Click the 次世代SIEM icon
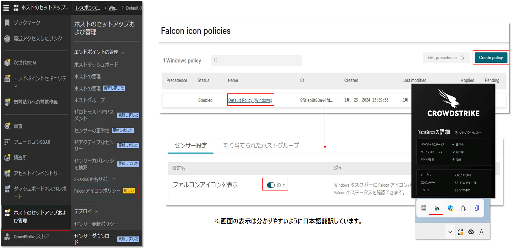Viewport: 512px width, 249px height. tap(7, 62)
